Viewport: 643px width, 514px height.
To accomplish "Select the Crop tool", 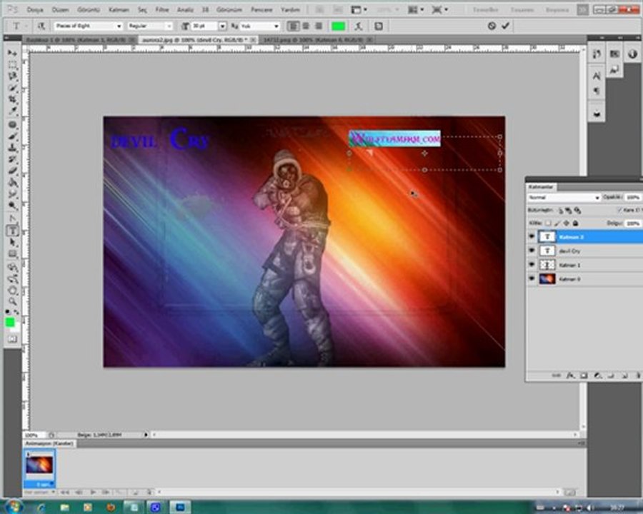I will click(12, 99).
